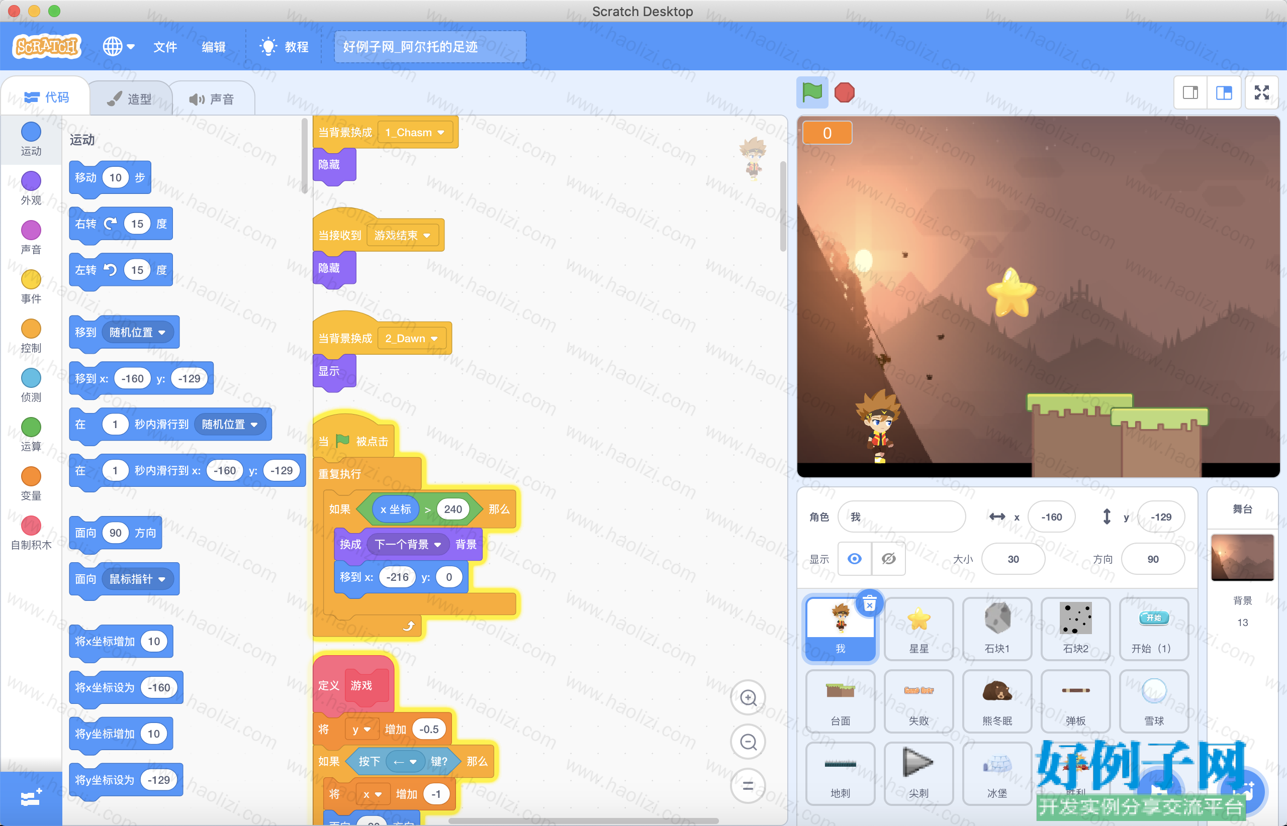Viewport: 1287px width, 826px height.
Task: Select the 熊冬眠 sprite
Action: (x=996, y=701)
